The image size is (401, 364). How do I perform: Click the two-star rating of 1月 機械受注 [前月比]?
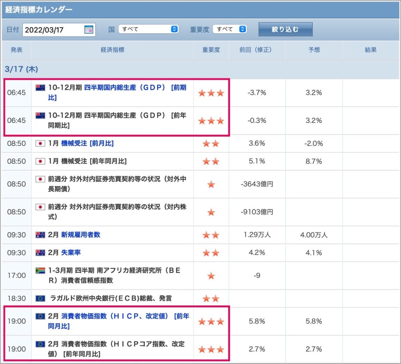[211, 144]
